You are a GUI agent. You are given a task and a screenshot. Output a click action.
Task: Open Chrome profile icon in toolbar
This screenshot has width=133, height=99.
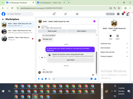click(x=126, y=8)
